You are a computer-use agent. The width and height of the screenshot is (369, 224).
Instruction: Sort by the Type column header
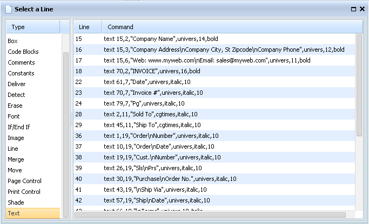[32, 27]
